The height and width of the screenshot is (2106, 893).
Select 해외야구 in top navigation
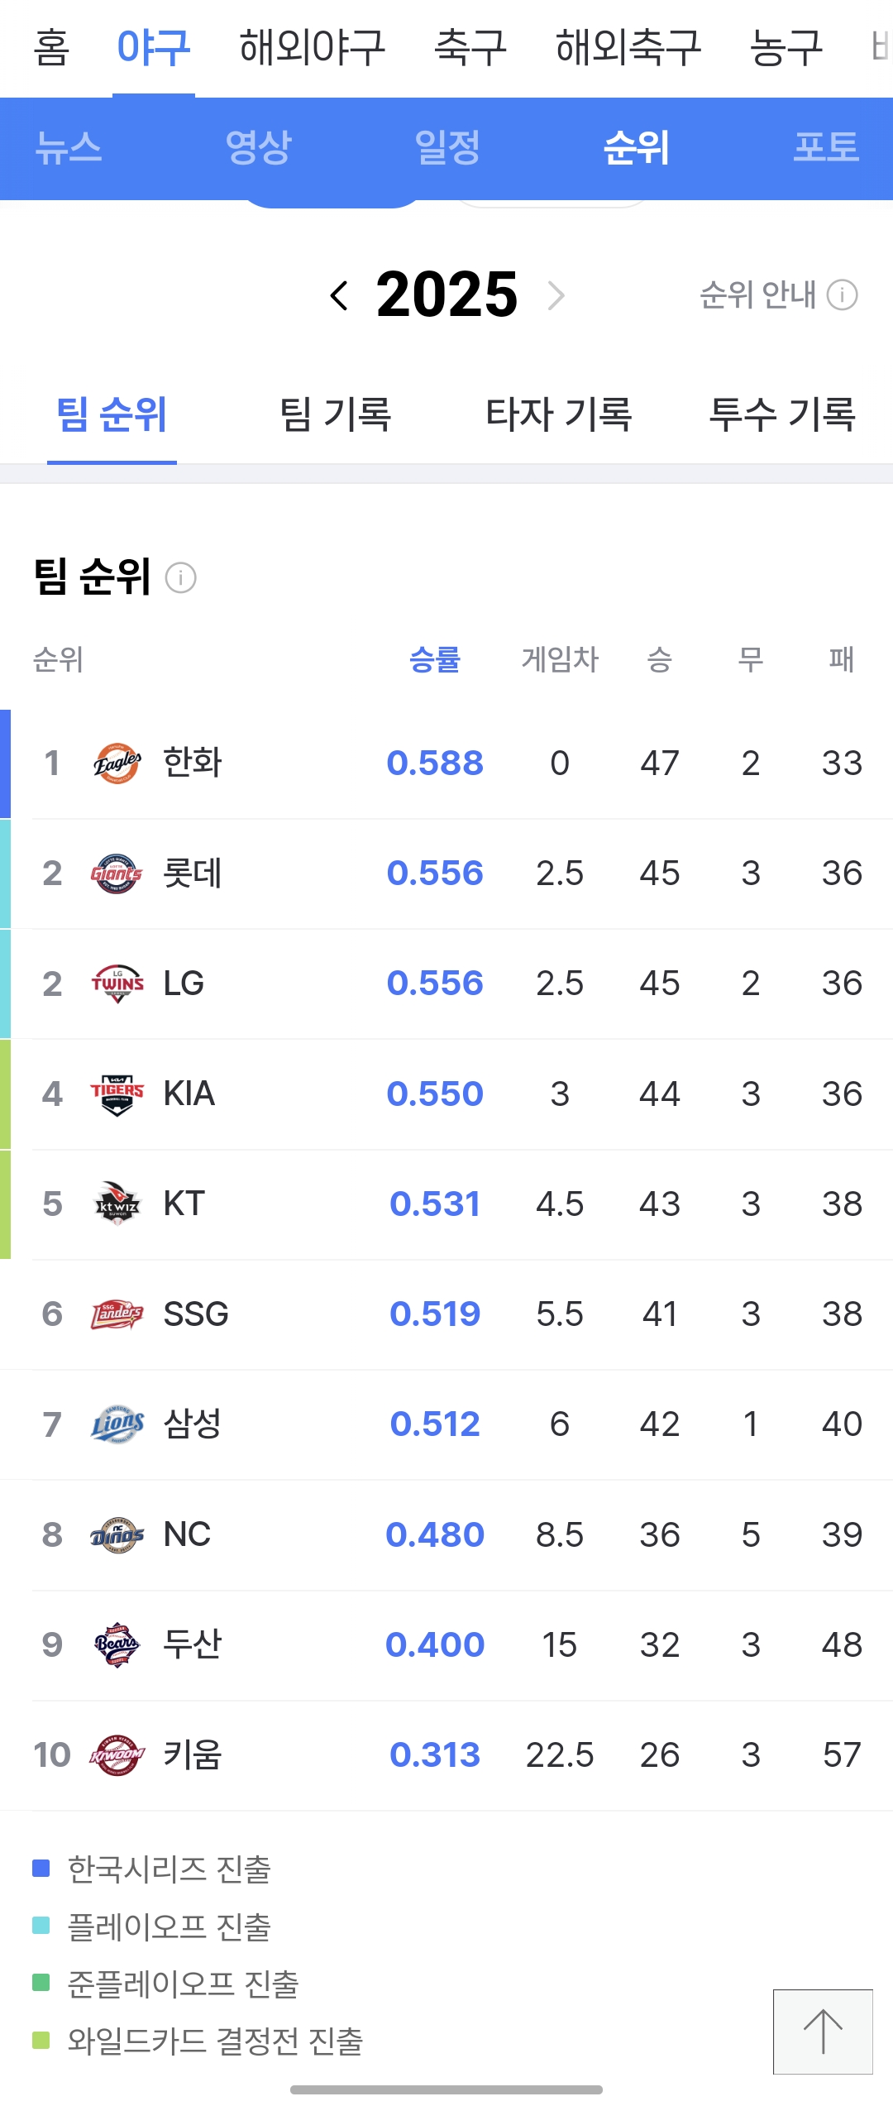pyautogui.click(x=313, y=47)
